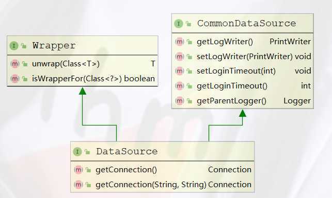Select the Wrapper interface header

pos(83,46)
